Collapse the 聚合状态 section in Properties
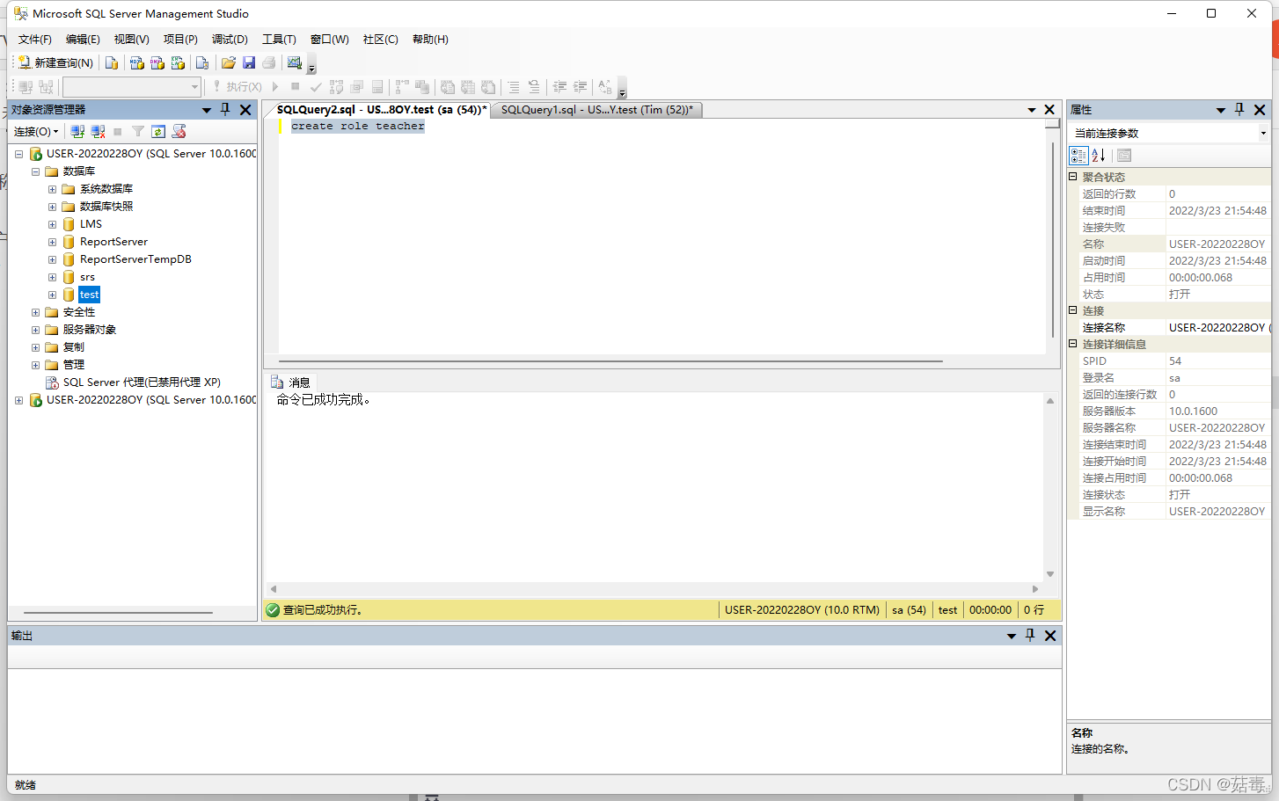The image size is (1279, 801). (x=1073, y=177)
